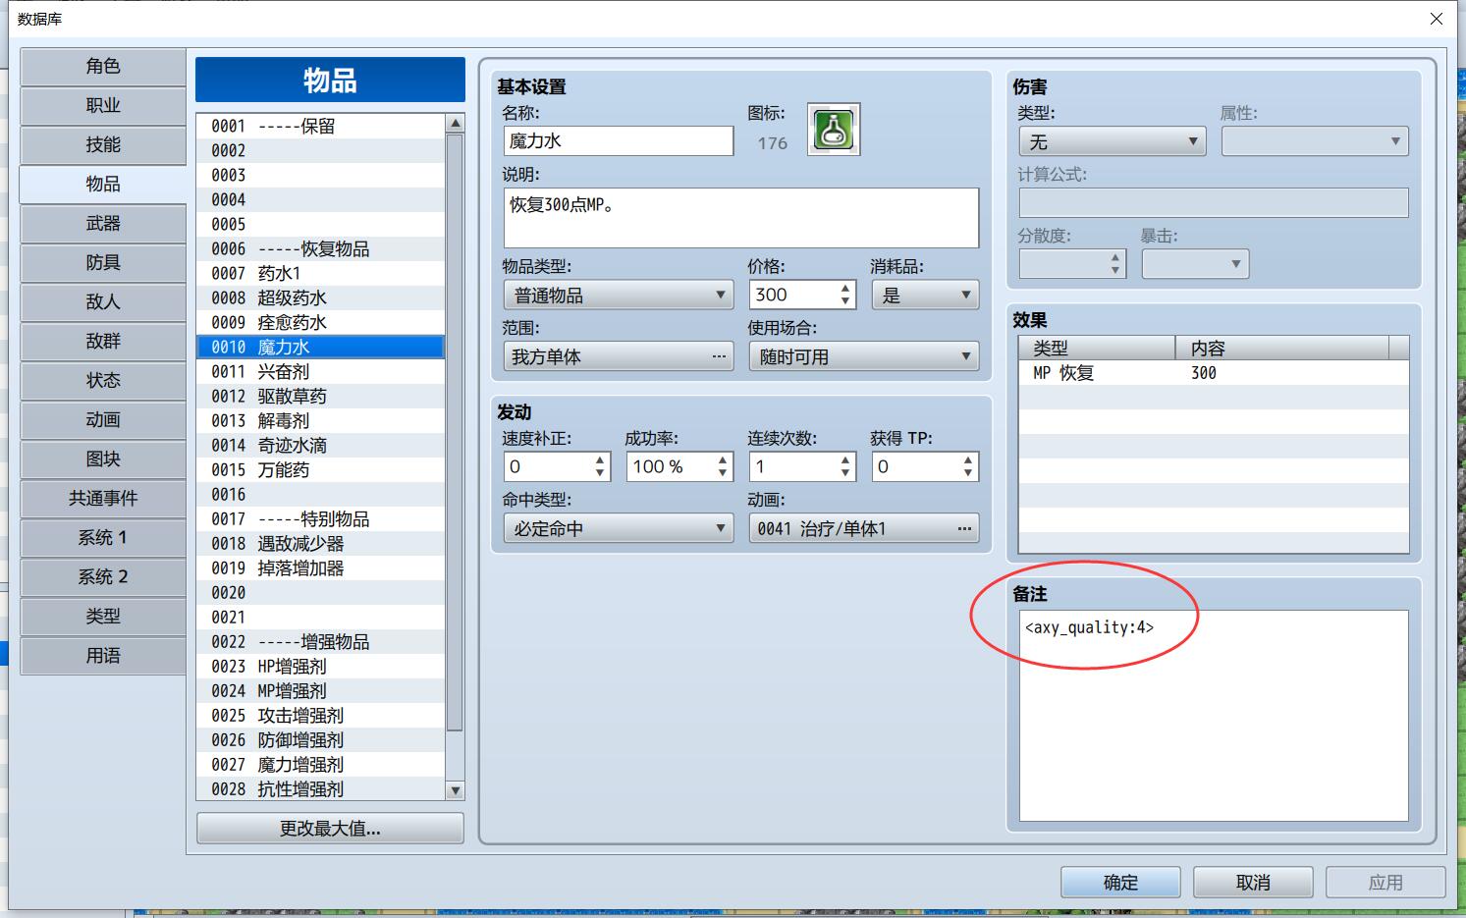Click the 类型 column header in 效果 table

pyautogui.click(x=1098, y=348)
